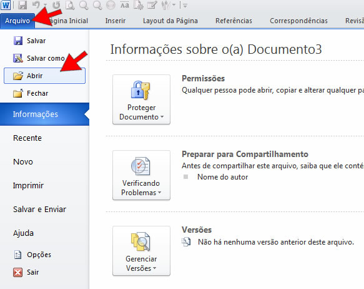Click Abrir to open a document
This screenshot has width=364, height=289.
click(x=44, y=76)
